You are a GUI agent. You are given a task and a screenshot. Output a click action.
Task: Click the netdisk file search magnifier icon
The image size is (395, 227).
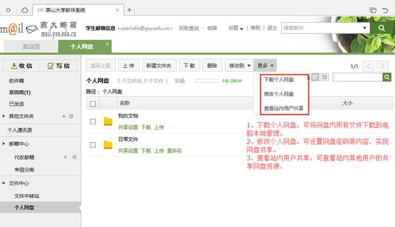point(387,77)
